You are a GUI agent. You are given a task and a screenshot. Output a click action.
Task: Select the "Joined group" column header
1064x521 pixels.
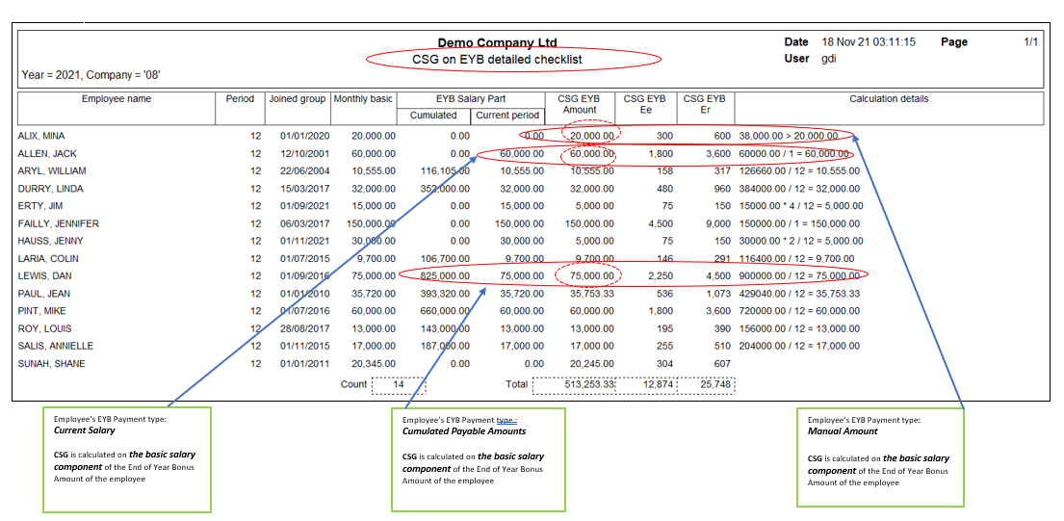297,99
